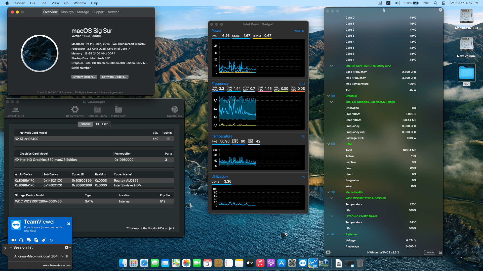Select WDC WDS100T2B0A-00SM50 storage row in DPCIManager
The image size is (483, 271).
[x=94, y=201]
